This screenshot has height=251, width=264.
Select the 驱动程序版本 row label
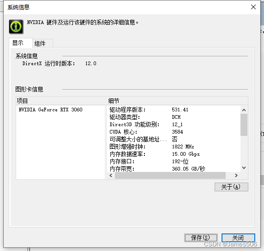127,110
